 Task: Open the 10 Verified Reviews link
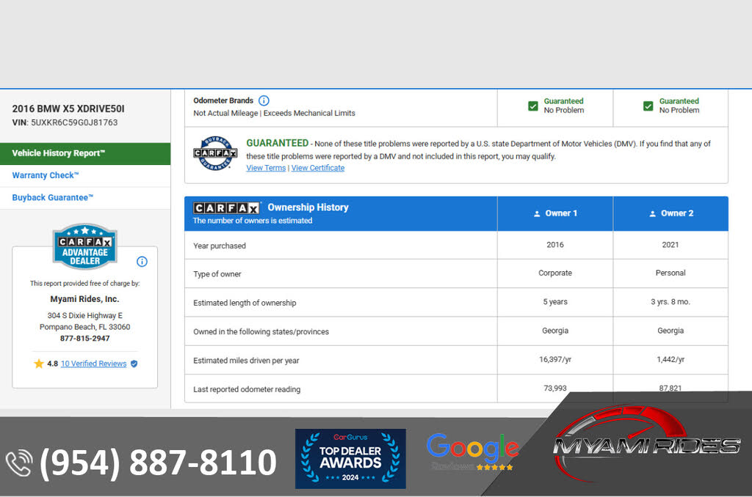click(93, 364)
